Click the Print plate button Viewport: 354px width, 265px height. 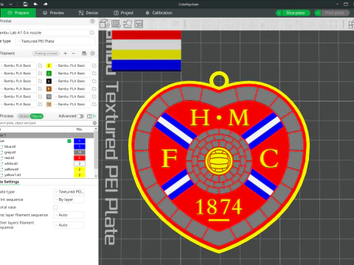point(335,13)
